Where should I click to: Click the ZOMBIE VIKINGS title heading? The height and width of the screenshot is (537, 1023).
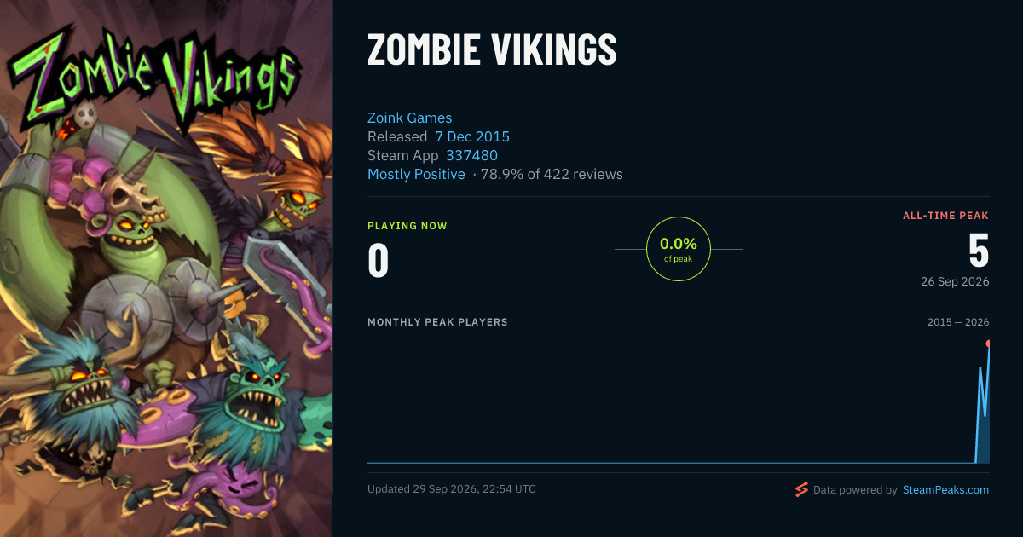tap(492, 50)
